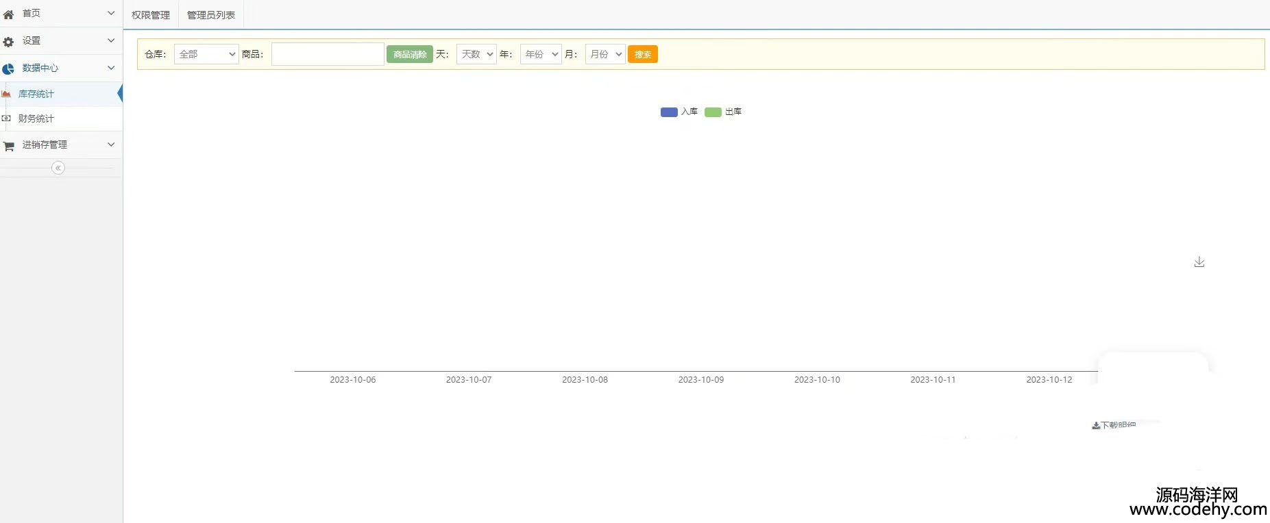Click the 2023-10-12 axis label

pyautogui.click(x=1049, y=380)
